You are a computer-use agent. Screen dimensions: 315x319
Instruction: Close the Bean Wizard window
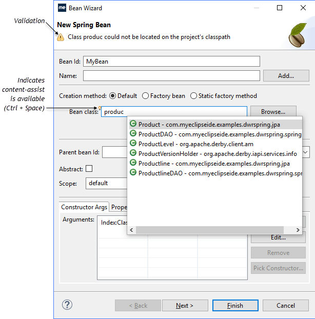[303, 8]
